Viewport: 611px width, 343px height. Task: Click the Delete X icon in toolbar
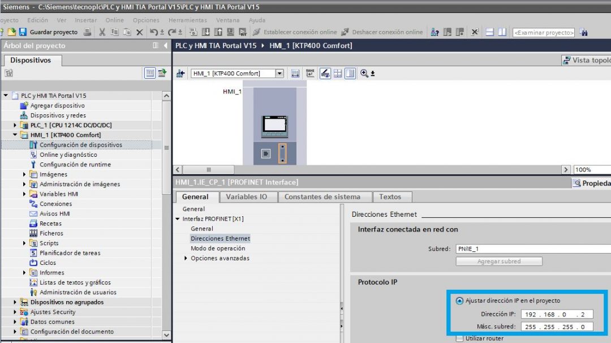click(140, 32)
